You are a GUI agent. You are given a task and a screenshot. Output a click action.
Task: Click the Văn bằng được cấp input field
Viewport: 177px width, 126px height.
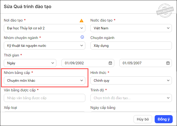tap(44, 98)
